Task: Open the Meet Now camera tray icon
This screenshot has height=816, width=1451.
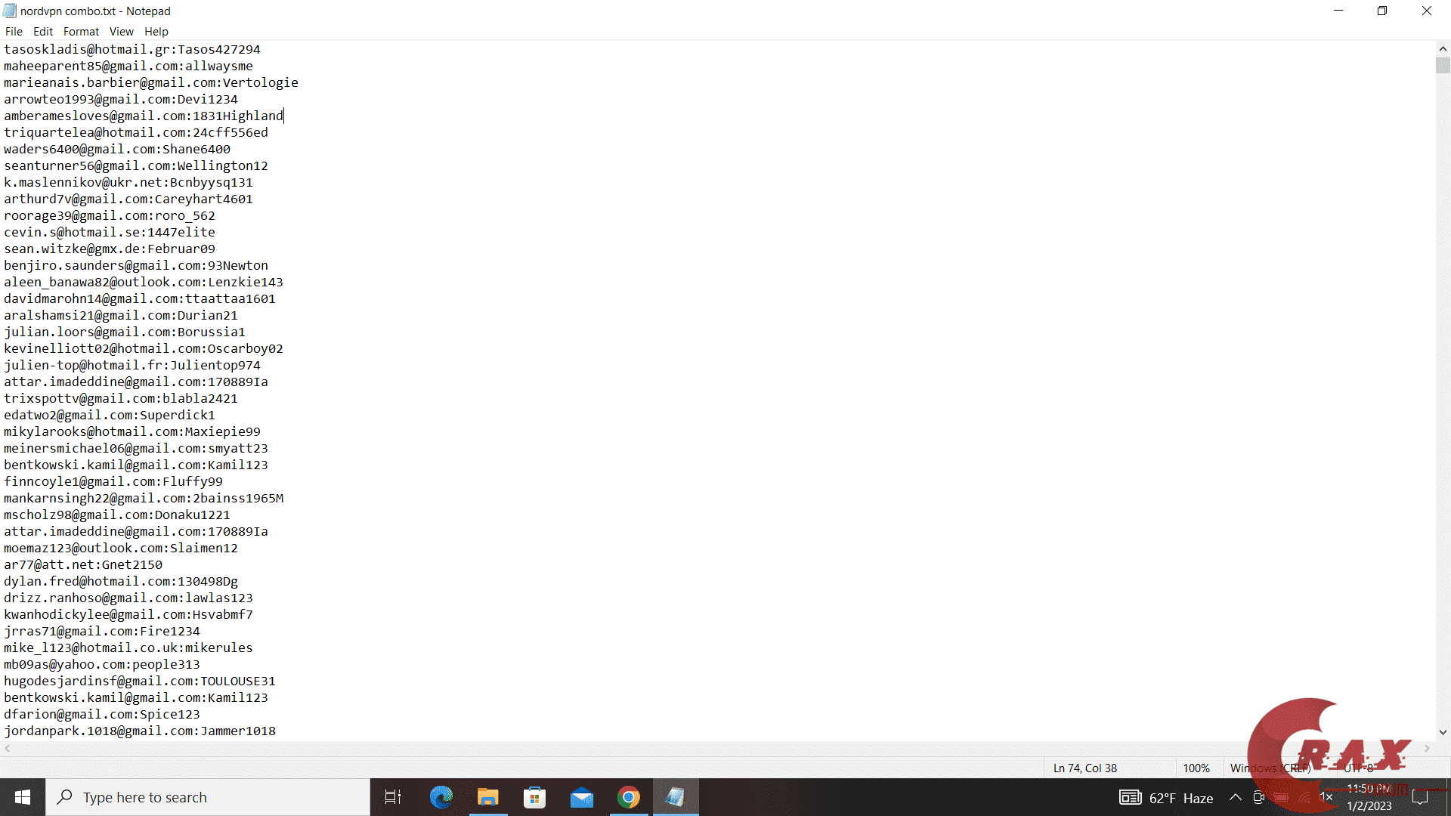Action: pos(1258,797)
